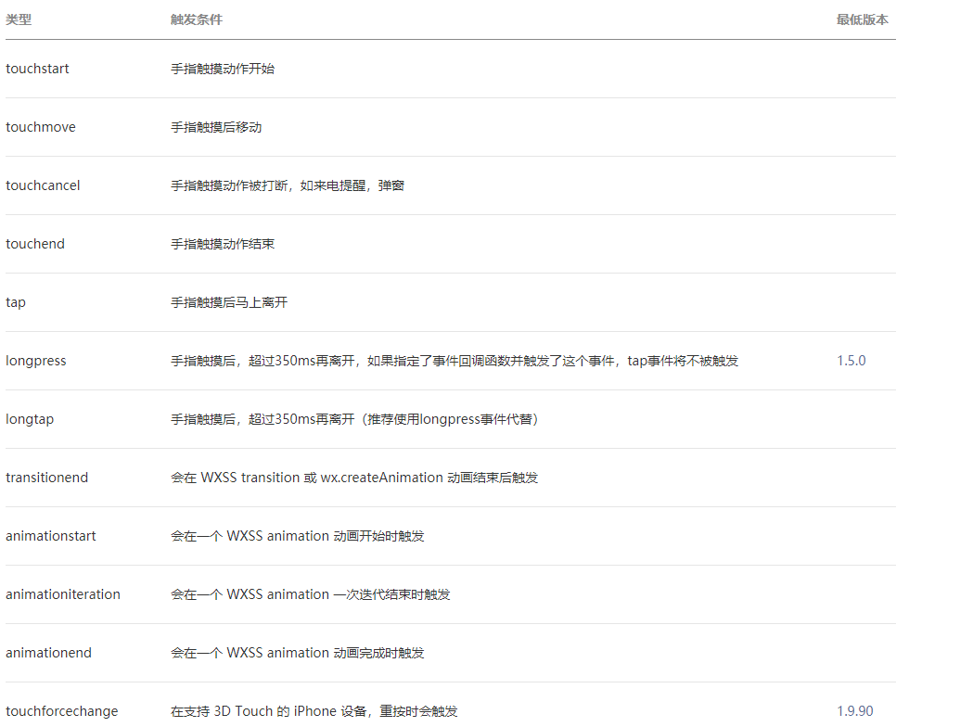This screenshot has width=973, height=727.
Task: Click description 一次迭代结束时触发
Action: [311, 594]
